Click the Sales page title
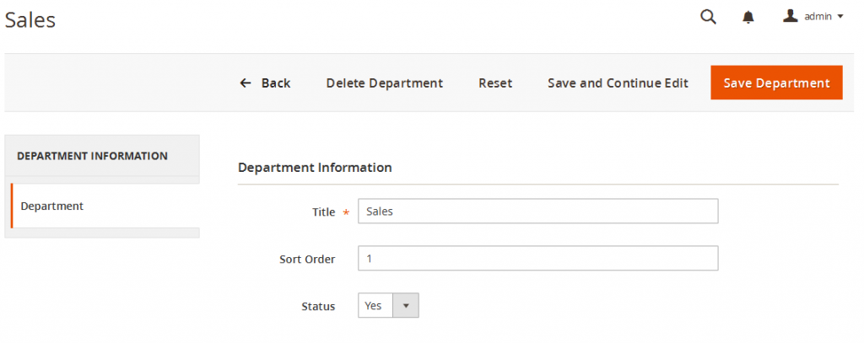This screenshot has height=343, width=864. (30, 20)
